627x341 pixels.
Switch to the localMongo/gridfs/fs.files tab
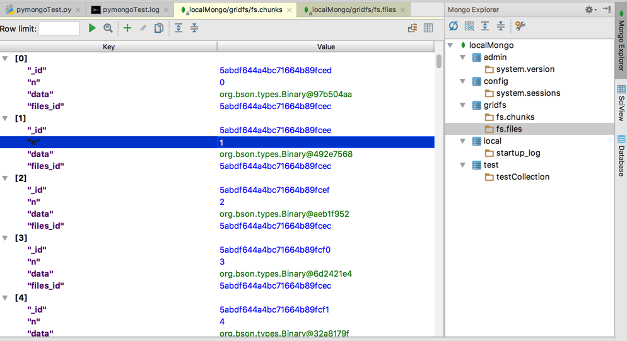tap(354, 9)
